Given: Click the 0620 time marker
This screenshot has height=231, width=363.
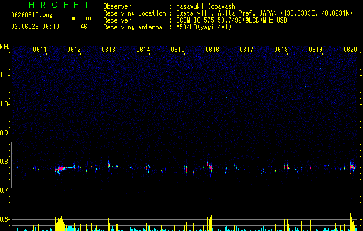Looking at the screenshot, I should 350,50.
